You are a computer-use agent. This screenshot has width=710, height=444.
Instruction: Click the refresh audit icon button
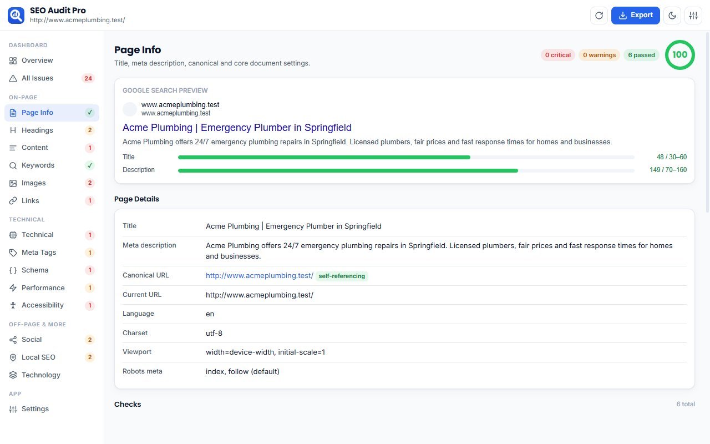(x=599, y=16)
